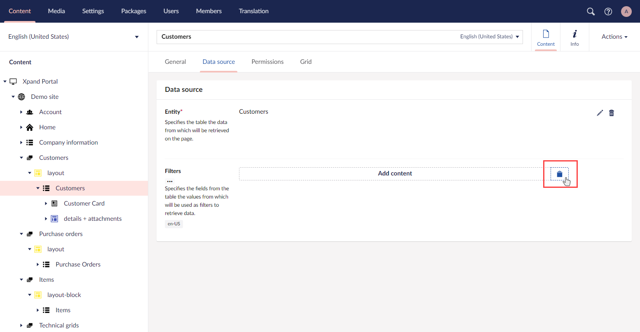This screenshot has width=640, height=332.
Task: Collapse the Xpand Portal tree node
Action: (5, 82)
